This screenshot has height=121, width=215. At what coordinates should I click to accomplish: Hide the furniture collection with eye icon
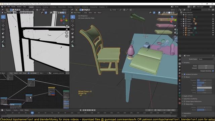tap(213, 24)
